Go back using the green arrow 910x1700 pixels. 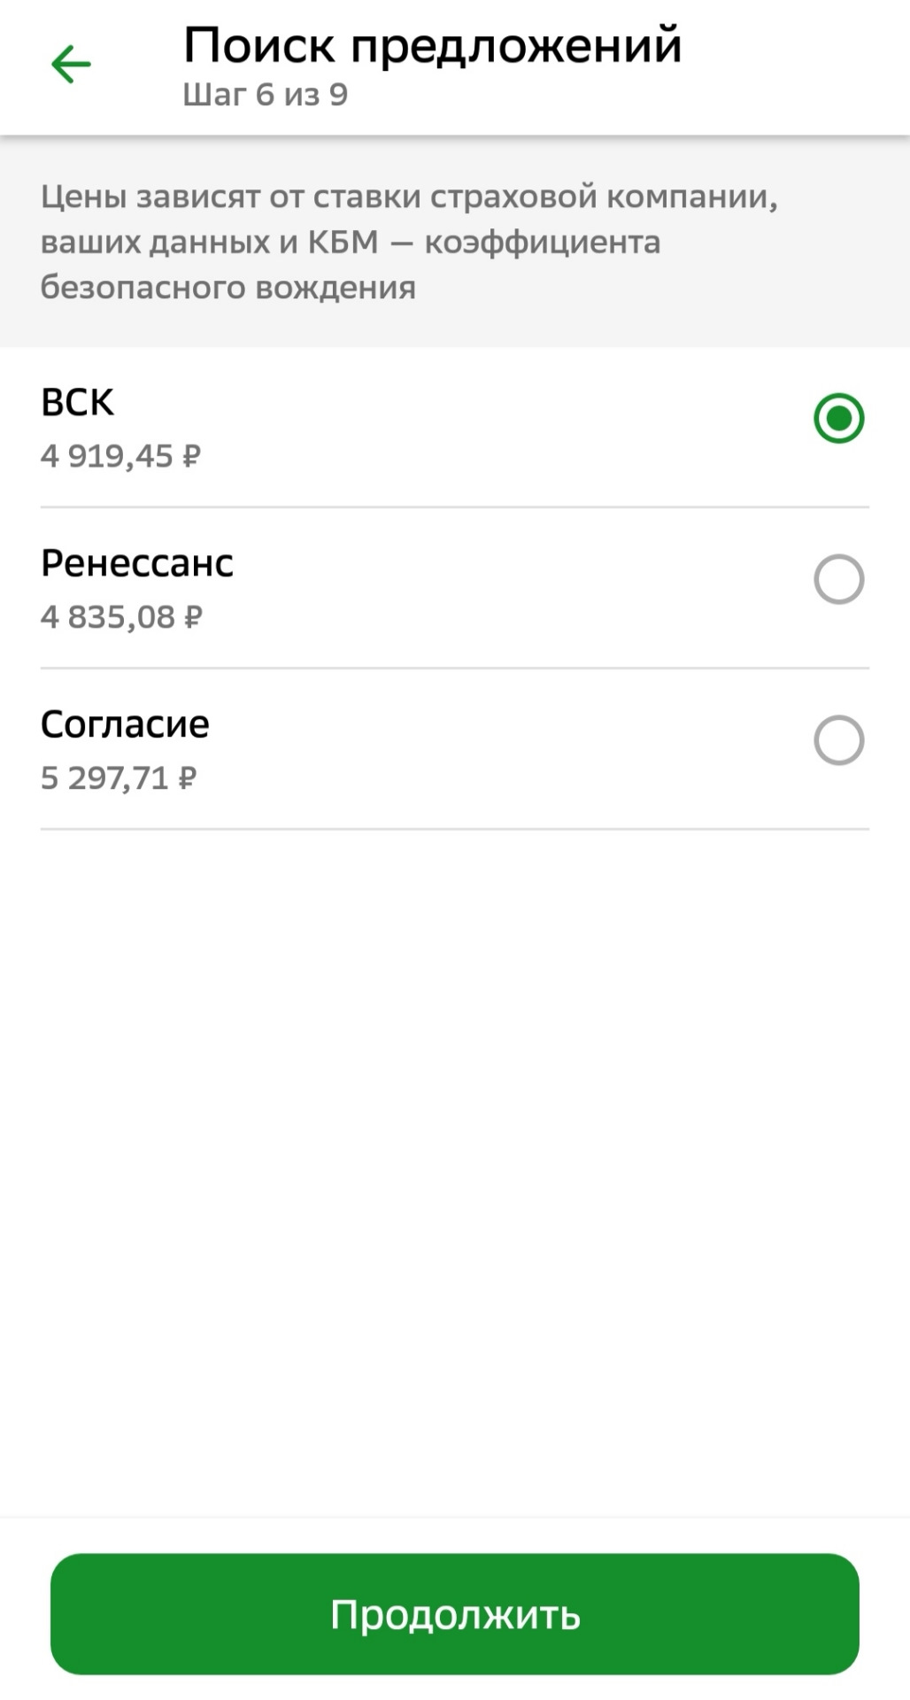(x=71, y=65)
